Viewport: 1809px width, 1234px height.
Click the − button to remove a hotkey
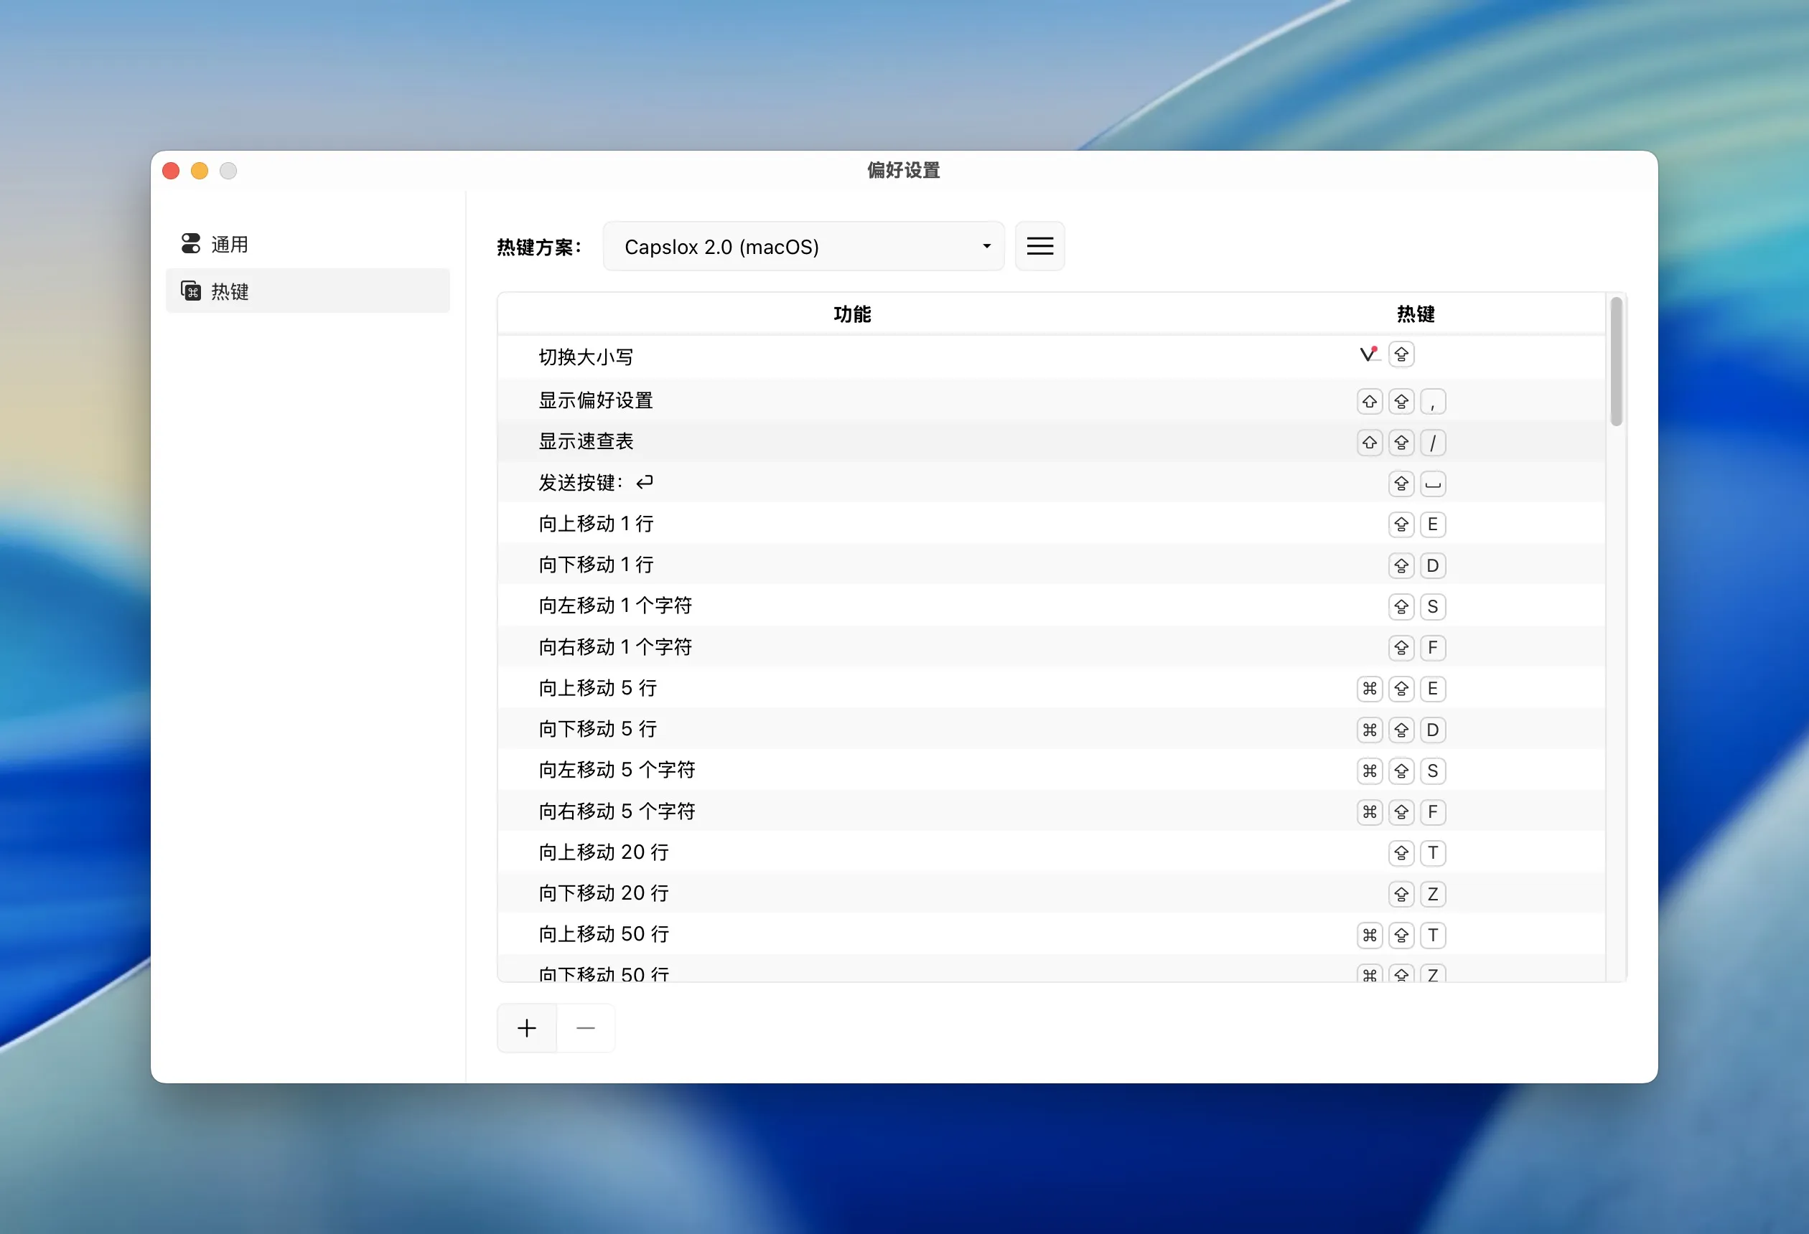pyautogui.click(x=585, y=1027)
